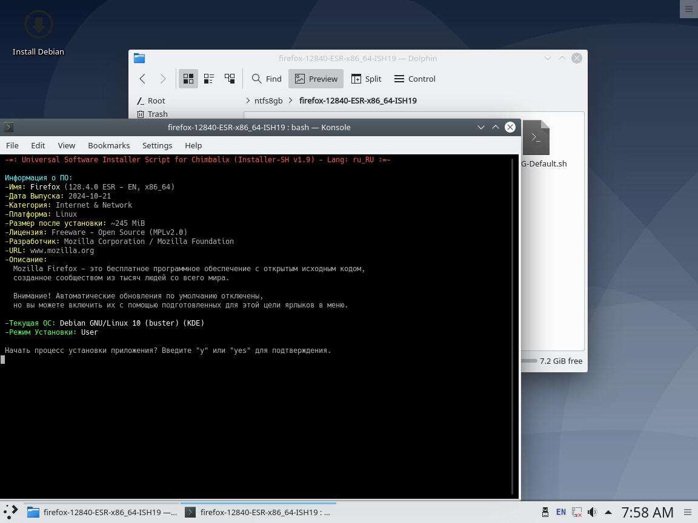Switch Dolphin to Icons view mode
This screenshot has height=523, width=698.
pyautogui.click(x=188, y=79)
